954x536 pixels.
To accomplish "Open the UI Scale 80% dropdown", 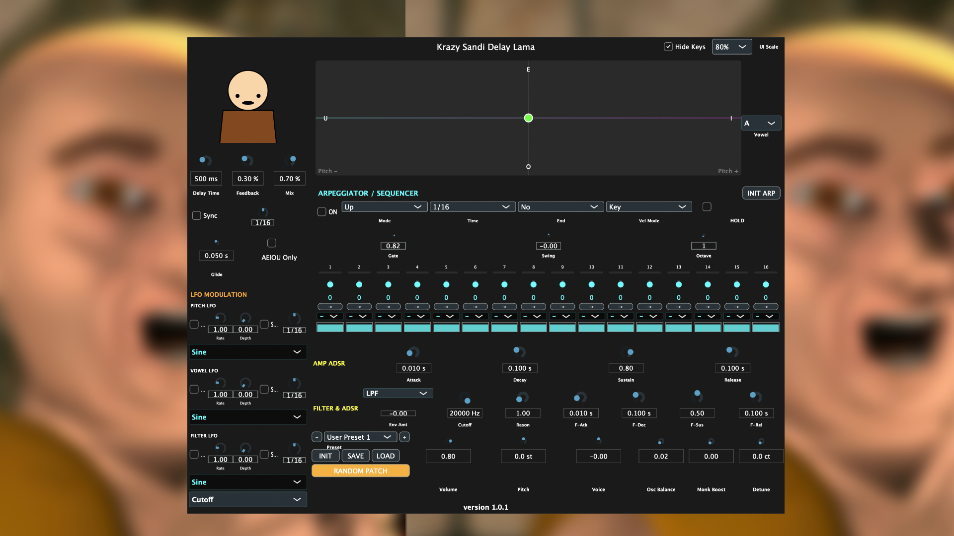I will (x=731, y=47).
